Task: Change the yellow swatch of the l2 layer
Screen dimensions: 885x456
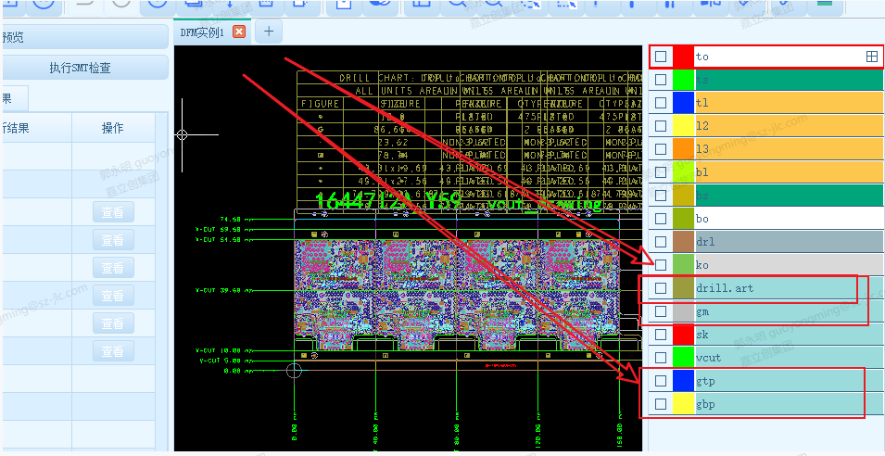Action: pos(683,126)
